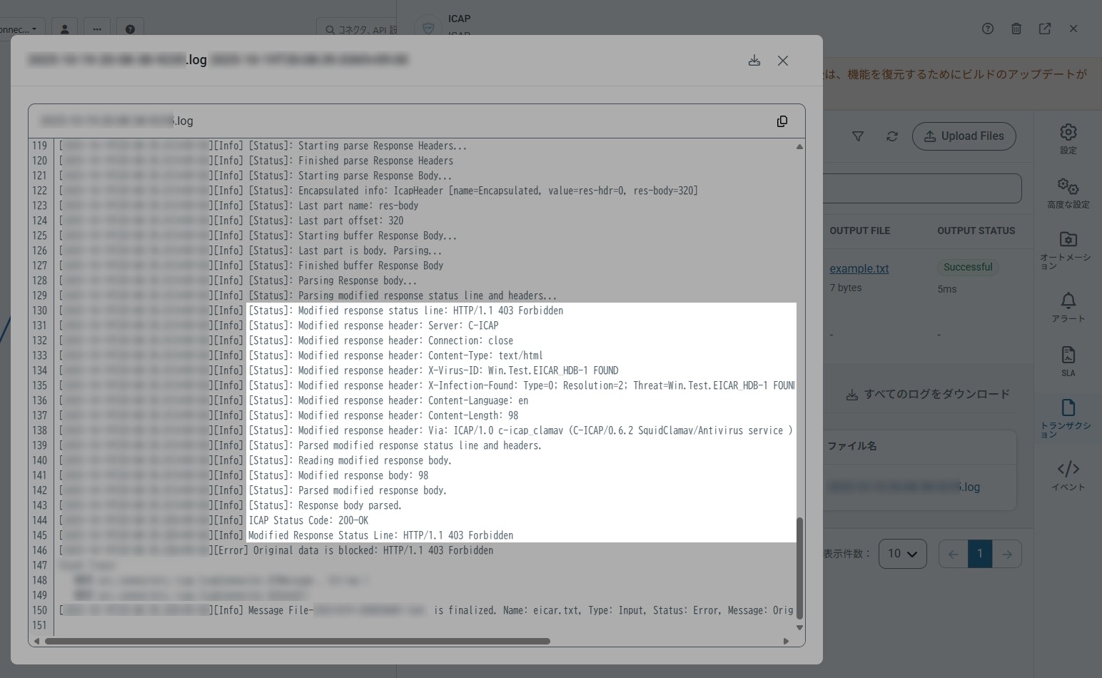
Task: Open the filter icon above the transaction list
Action: click(858, 136)
